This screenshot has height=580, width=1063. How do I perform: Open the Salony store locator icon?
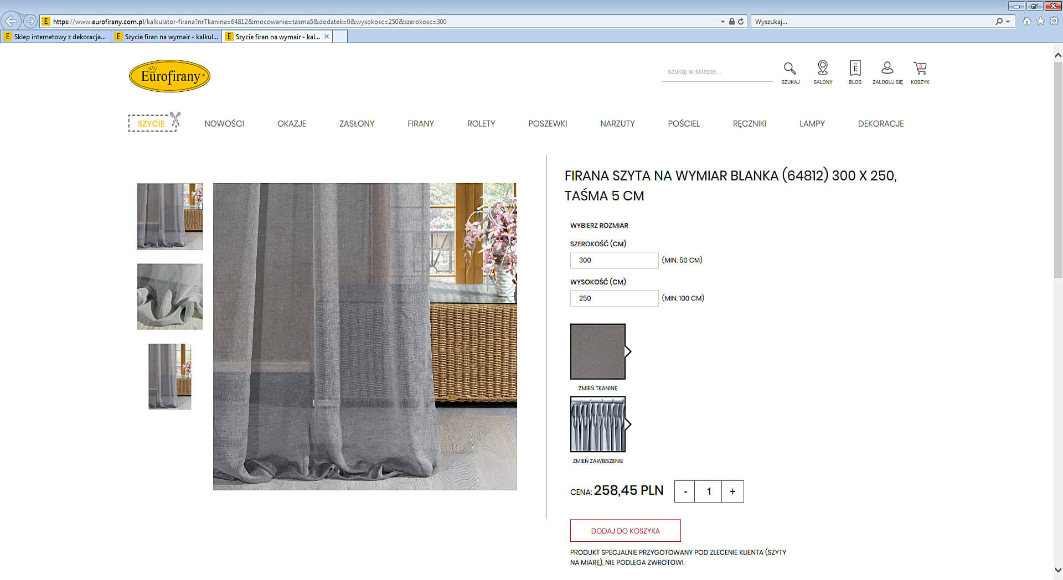(x=823, y=68)
